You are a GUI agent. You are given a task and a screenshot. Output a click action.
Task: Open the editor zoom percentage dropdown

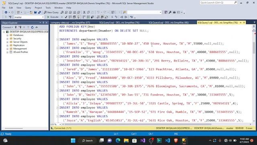(60, 124)
